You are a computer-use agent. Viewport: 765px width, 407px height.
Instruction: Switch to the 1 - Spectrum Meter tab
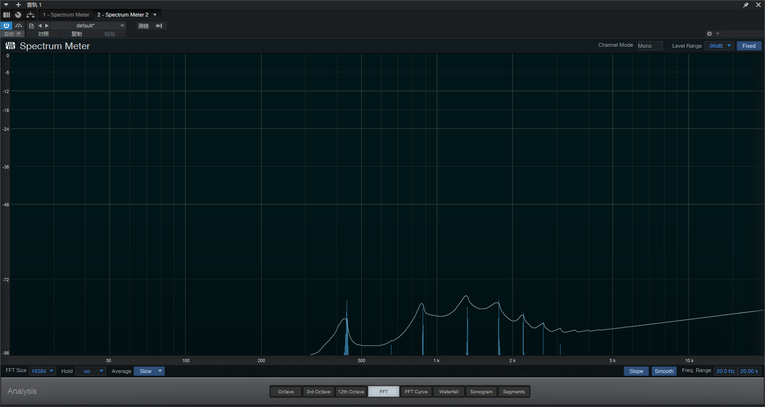coord(66,15)
